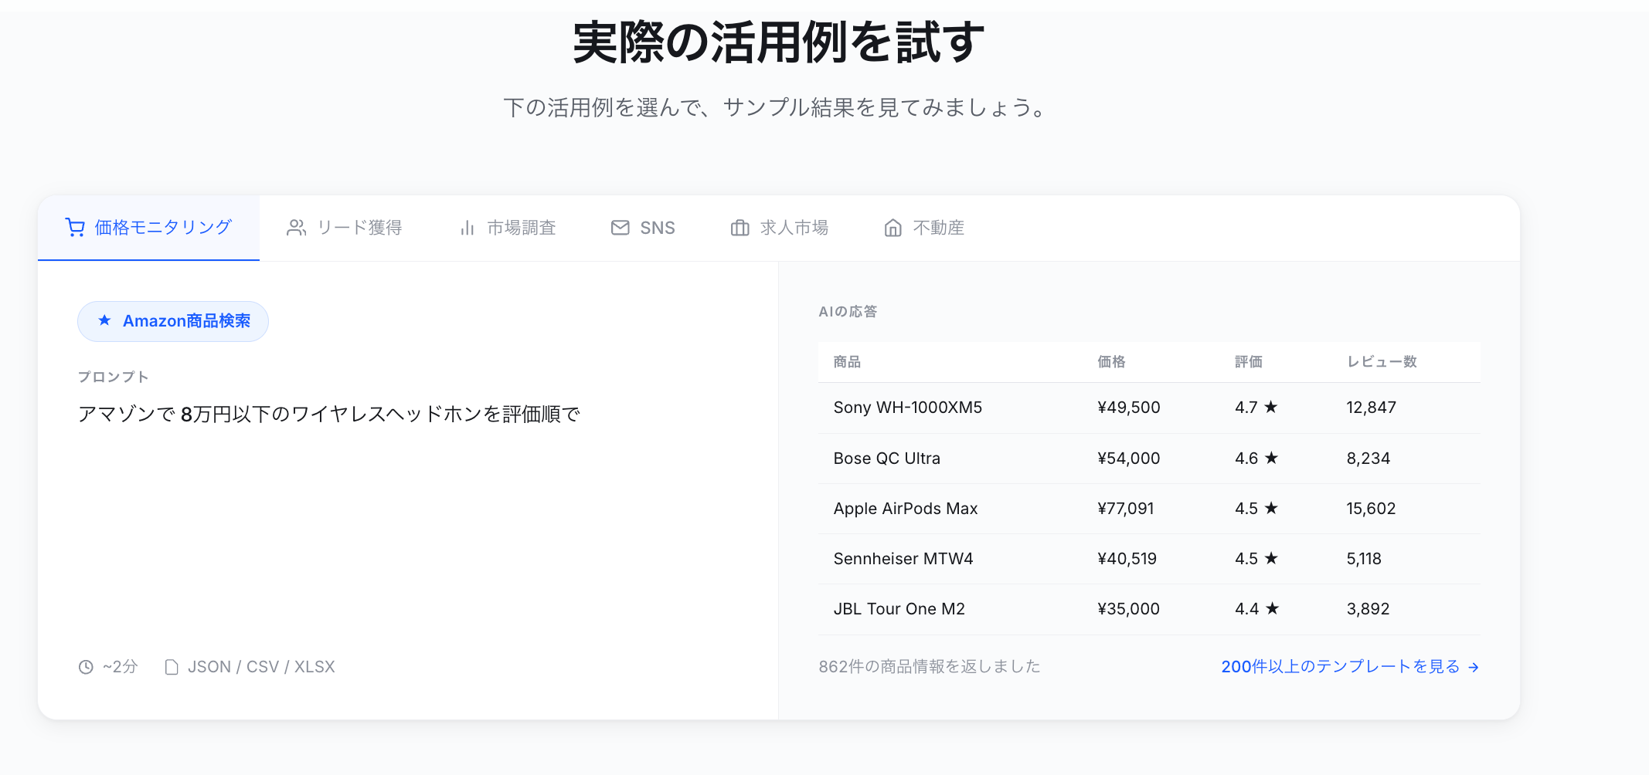This screenshot has width=1649, height=775.
Task: Click the envelope icon beside SNS
Action: 620,228
